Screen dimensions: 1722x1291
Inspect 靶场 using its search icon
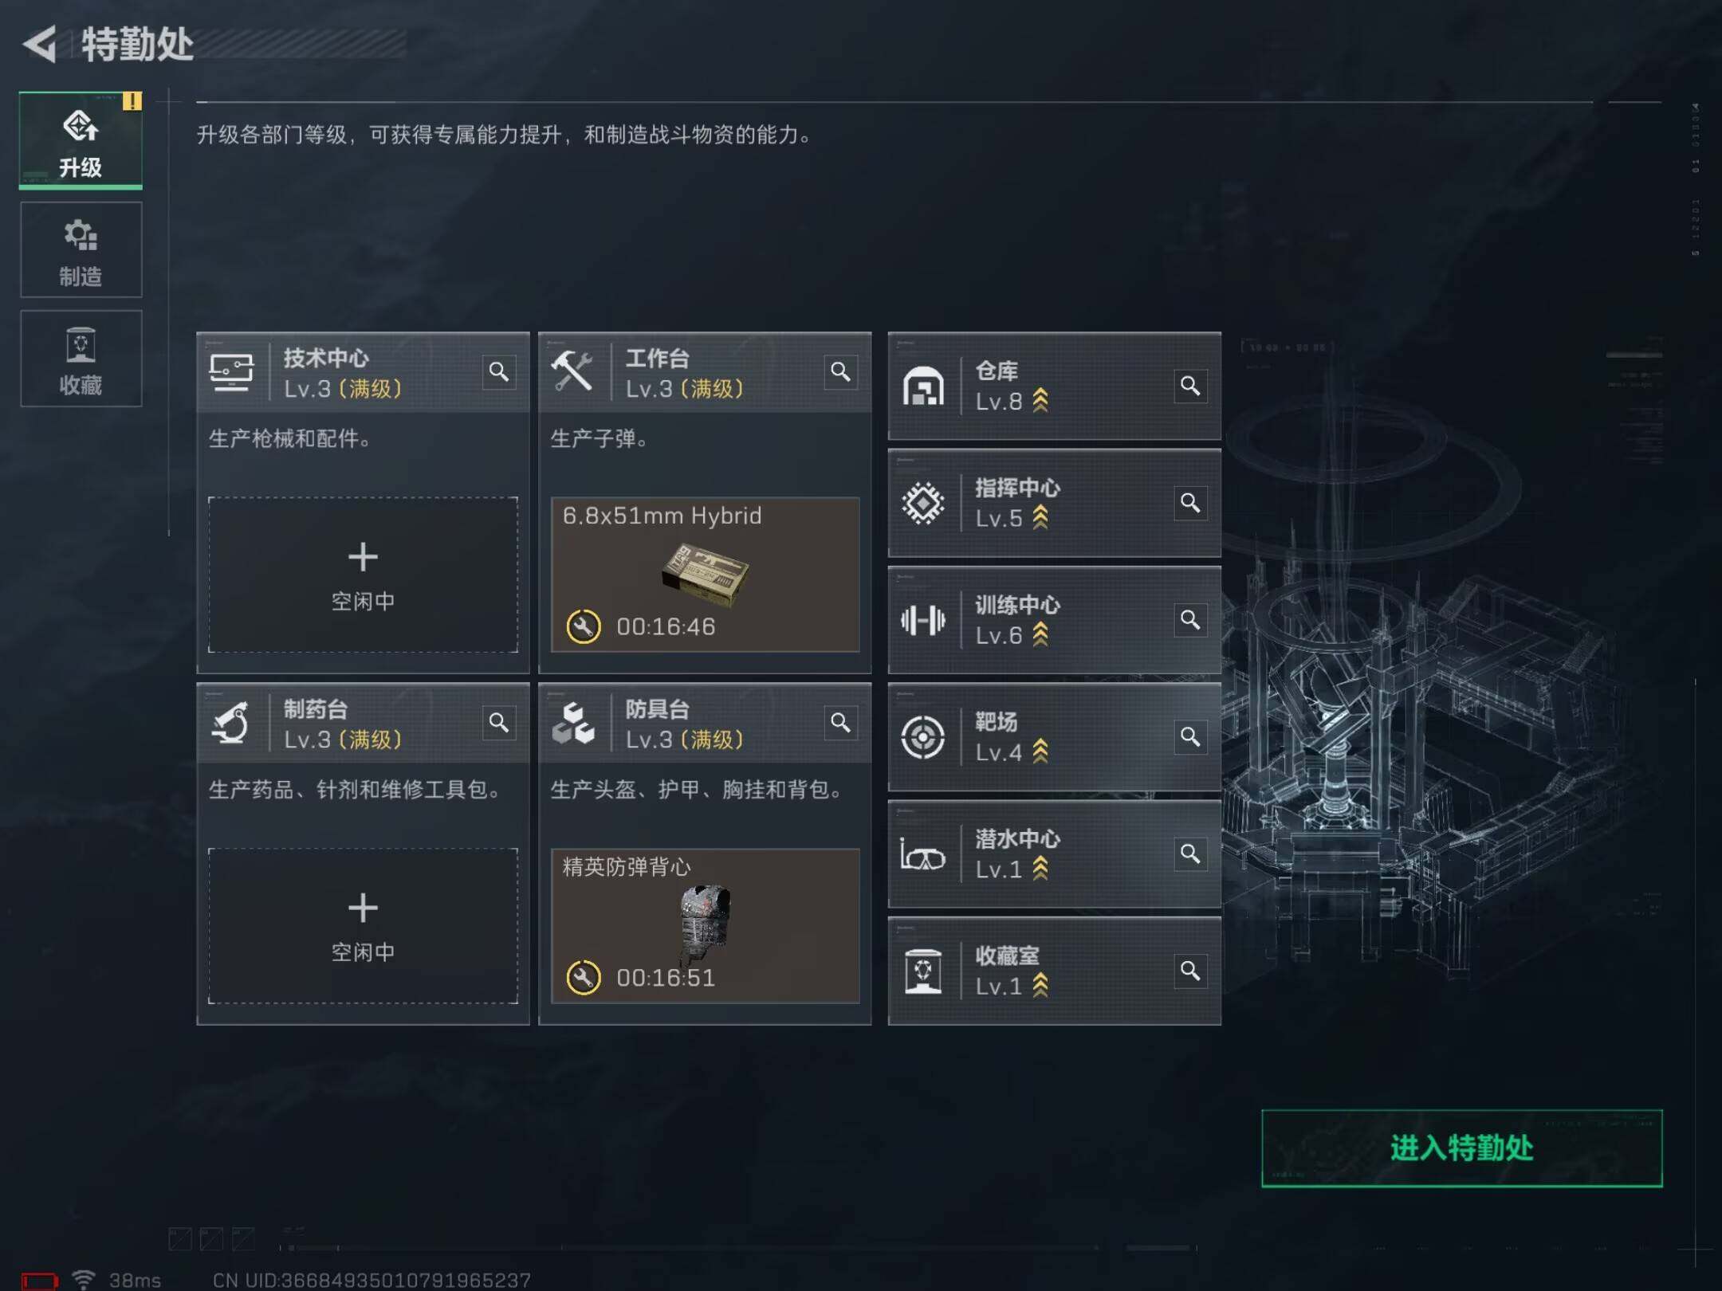pyautogui.click(x=1190, y=736)
